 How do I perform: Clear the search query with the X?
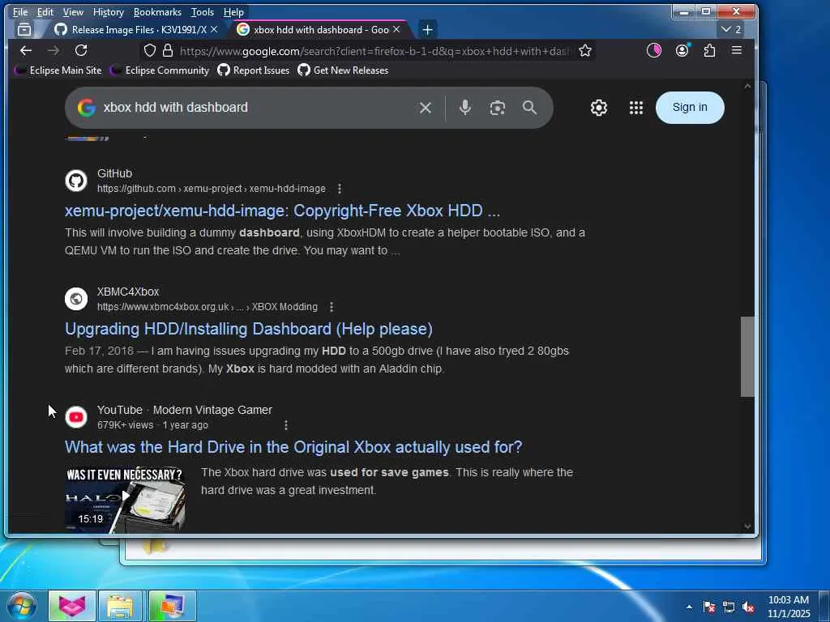425,108
